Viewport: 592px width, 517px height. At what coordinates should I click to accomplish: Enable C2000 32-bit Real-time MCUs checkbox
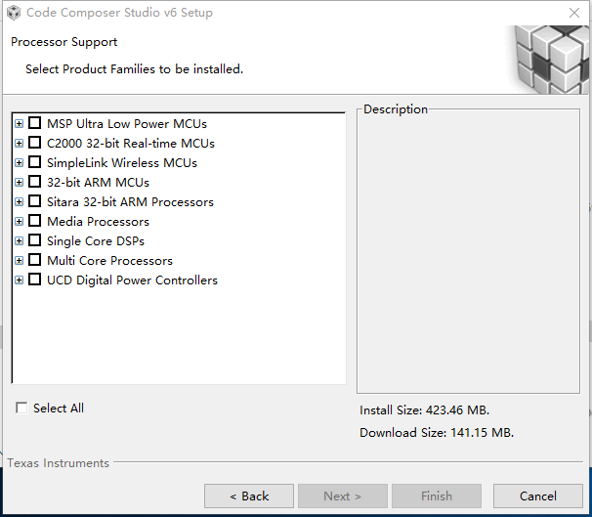point(35,143)
